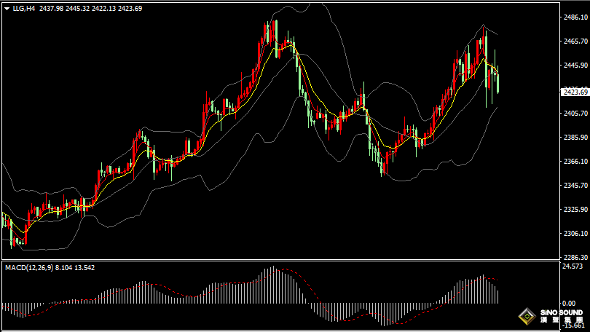Click the LLG,H4 symbol label
Image resolution: width=590 pixels, height=332 pixels.
[23, 8]
